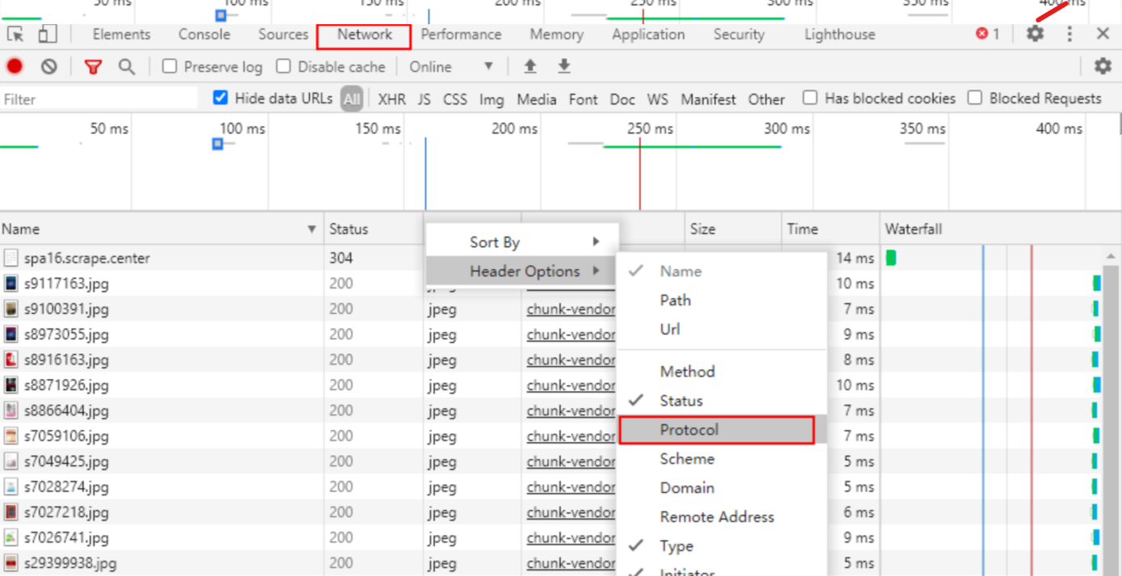Open the Network panel settings gear

click(x=1102, y=67)
